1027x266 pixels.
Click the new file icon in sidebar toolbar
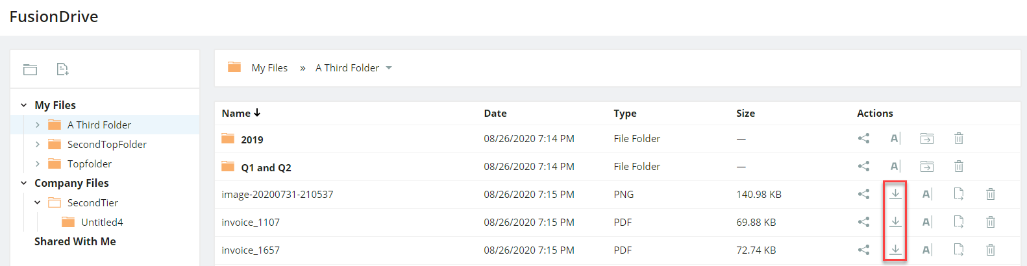click(62, 69)
